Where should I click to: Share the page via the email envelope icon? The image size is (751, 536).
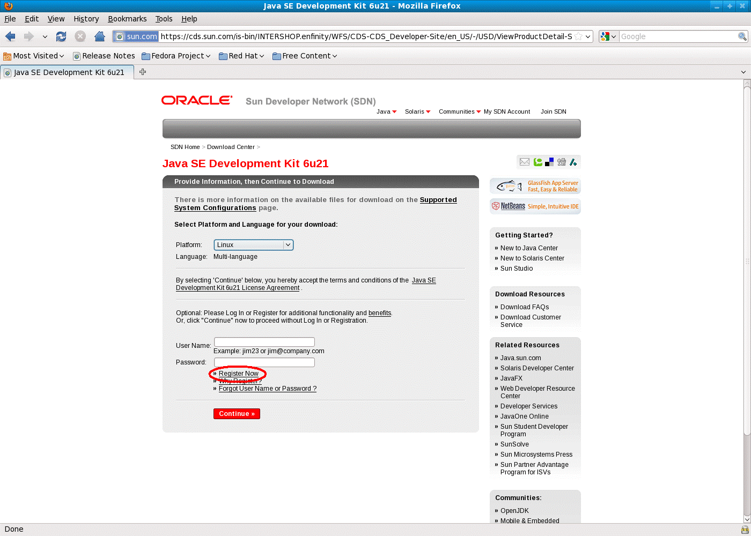pos(525,162)
